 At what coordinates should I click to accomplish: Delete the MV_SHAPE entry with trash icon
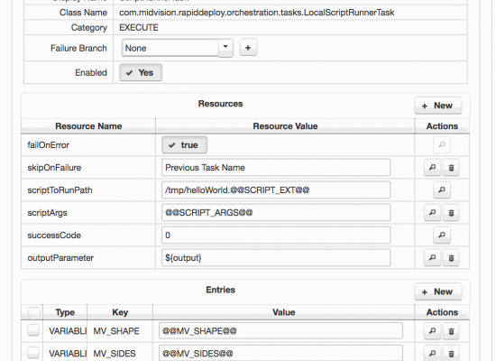tap(451, 331)
